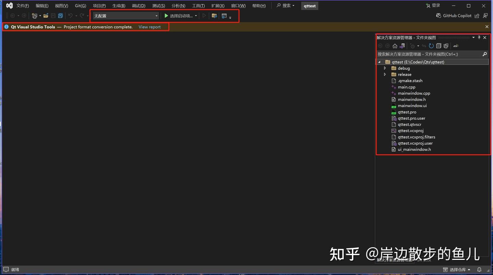Click the Save All icon in the toolbar
This screenshot has height=275, width=493.
tap(60, 15)
